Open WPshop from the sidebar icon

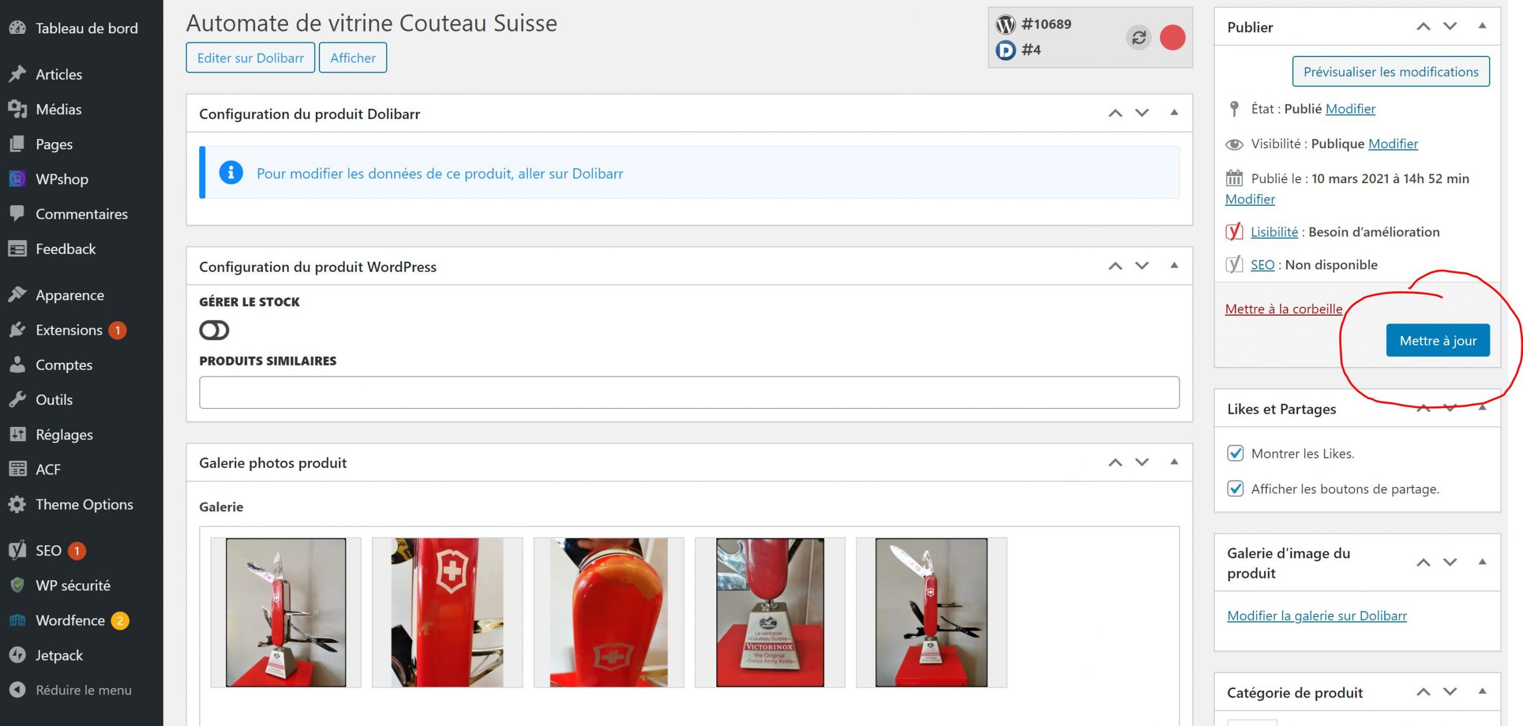point(17,178)
